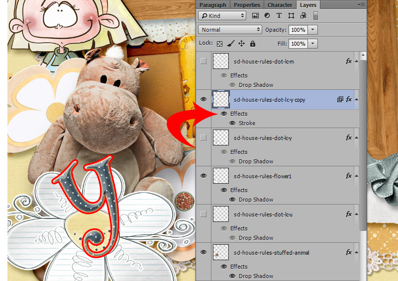Hide the sd-house-rules-dot-lc-y copy layer

click(203, 99)
